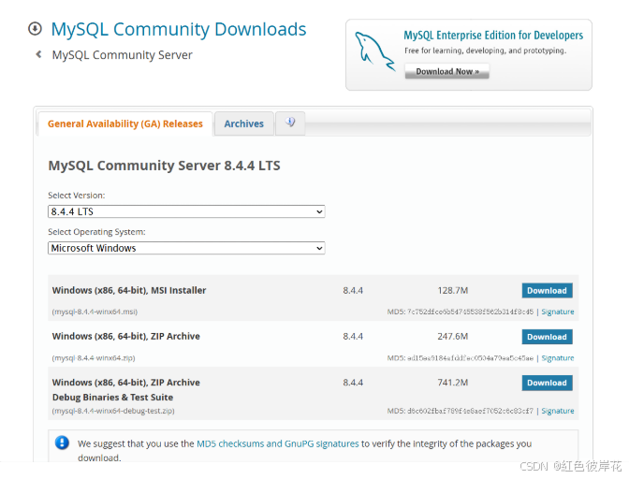Click the (mysql-8.4.4-winx64.msi) filename
This screenshot has height=479, width=629.
click(95, 312)
